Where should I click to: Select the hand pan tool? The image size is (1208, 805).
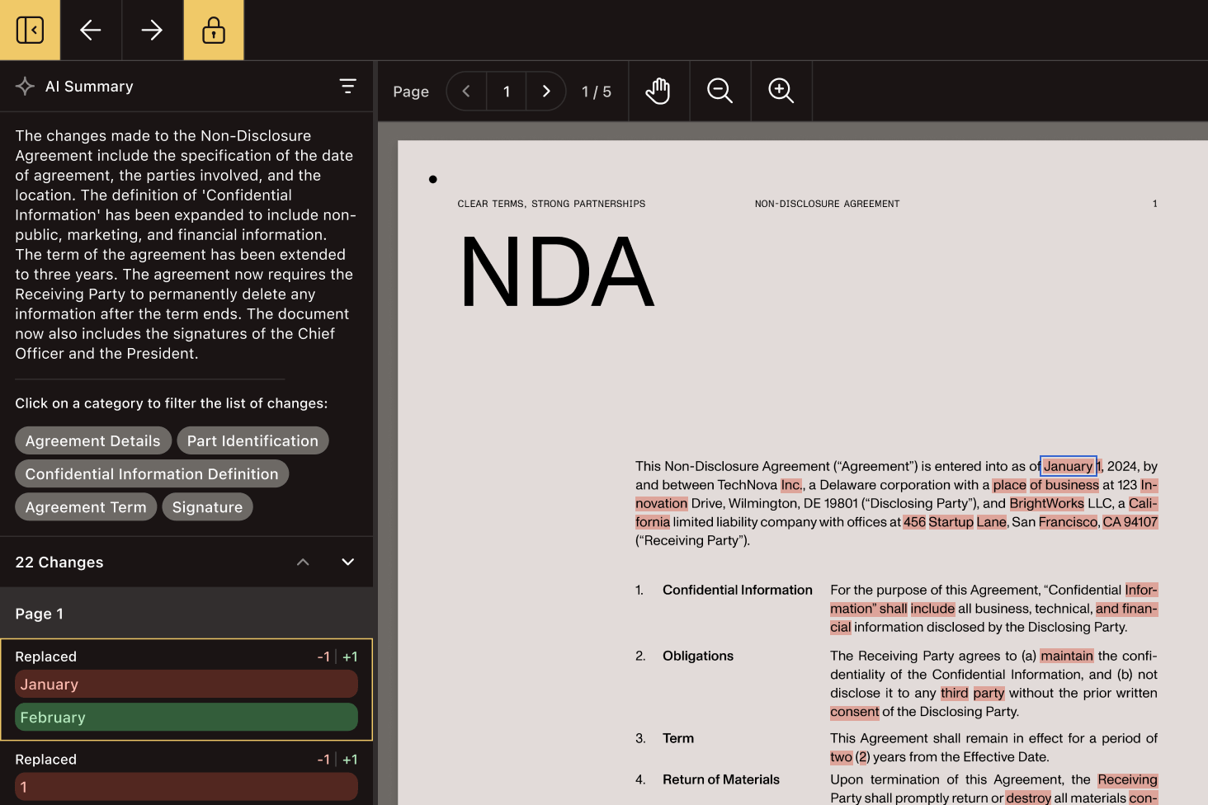658,91
